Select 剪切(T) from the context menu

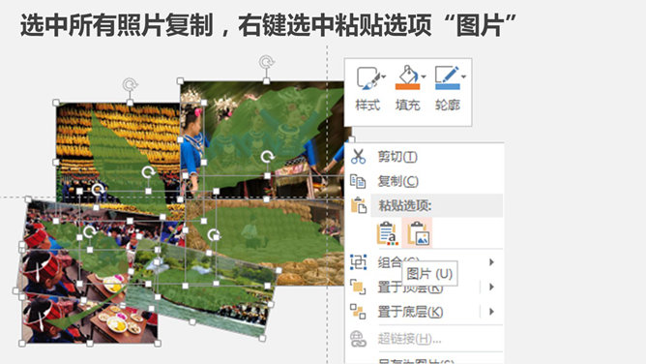[397, 157]
